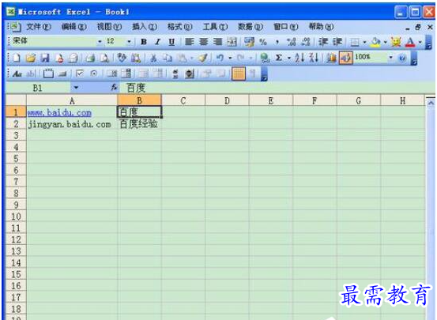Screen dimensions: 437x320
Task: Toggle center alignment
Action: 203,42
